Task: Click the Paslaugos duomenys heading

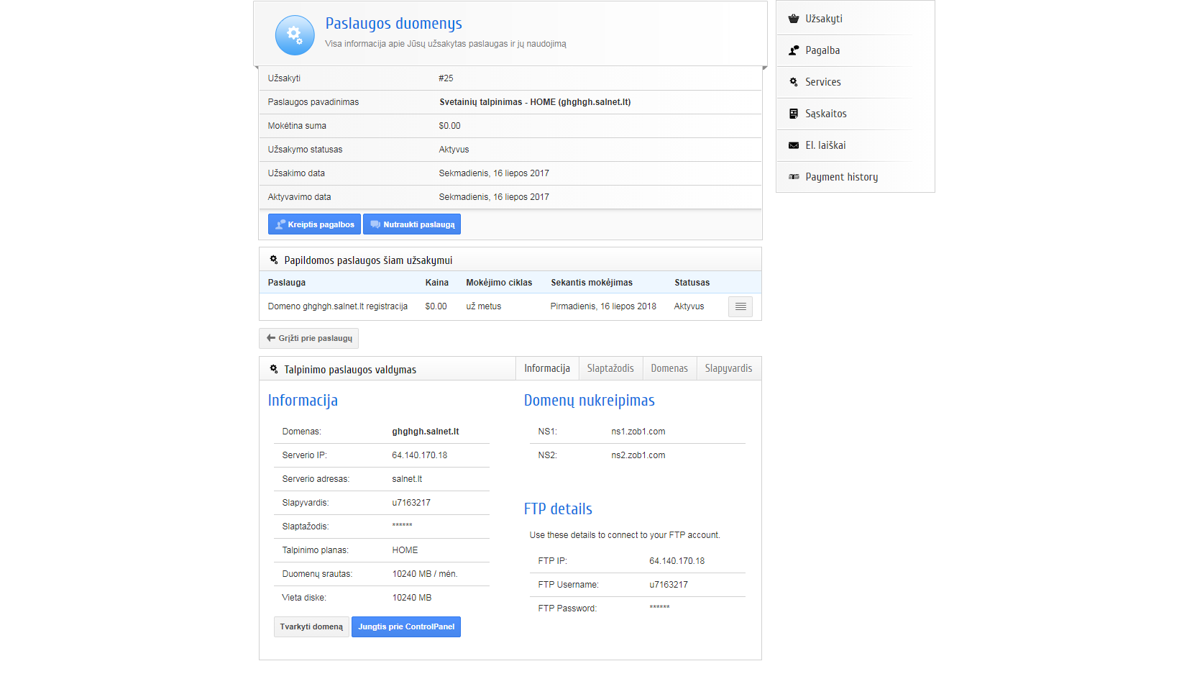Action: [x=394, y=24]
